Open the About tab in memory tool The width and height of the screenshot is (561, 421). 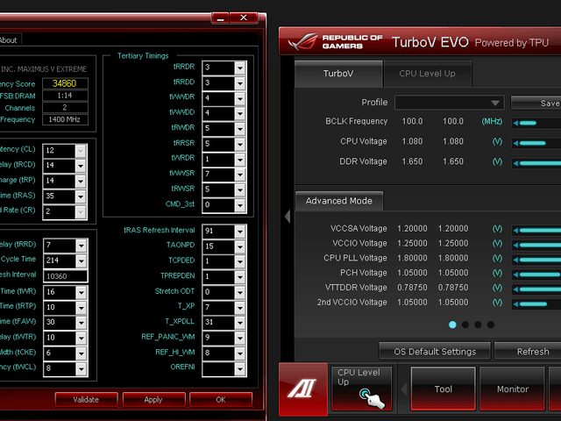[x=9, y=40]
